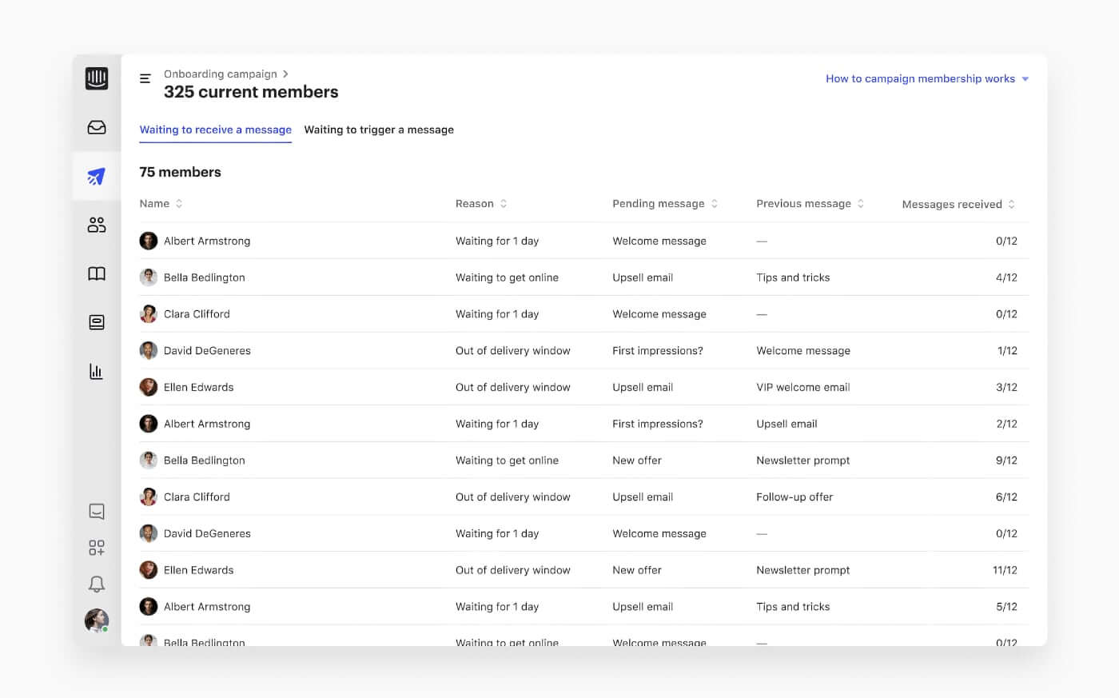
Task: Sort by Messages received column
Action: [x=1011, y=205]
